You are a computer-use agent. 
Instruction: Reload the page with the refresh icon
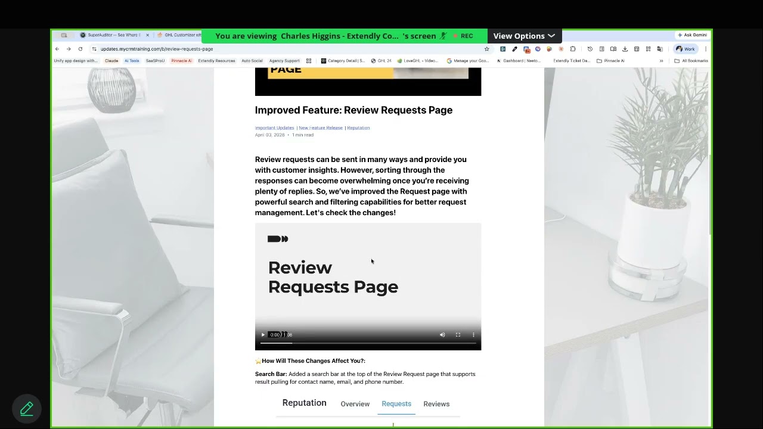pos(80,49)
